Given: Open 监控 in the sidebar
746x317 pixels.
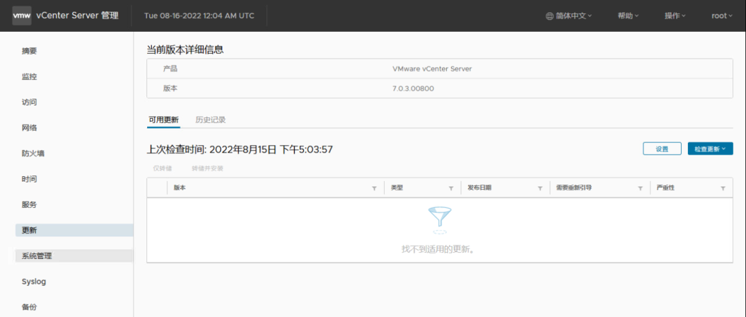Looking at the screenshot, I should coord(29,77).
